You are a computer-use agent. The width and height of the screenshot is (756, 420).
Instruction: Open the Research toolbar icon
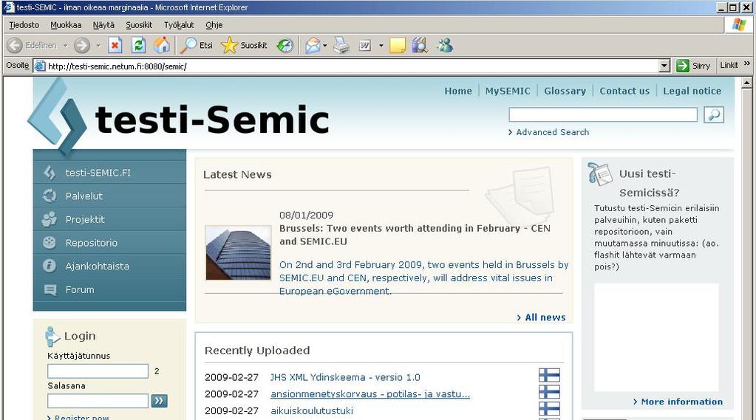point(420,45)
